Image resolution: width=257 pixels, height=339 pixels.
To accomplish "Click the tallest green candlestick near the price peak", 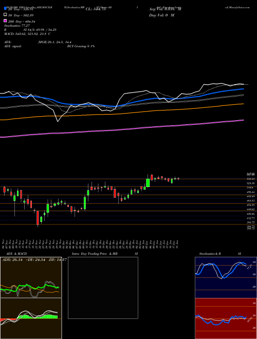I will pyautogui.click(x=148, y=183).
